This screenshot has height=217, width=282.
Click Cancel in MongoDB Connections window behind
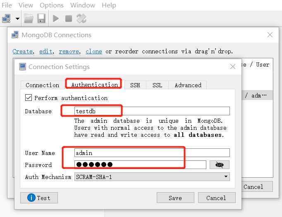(x=257, y=186)
